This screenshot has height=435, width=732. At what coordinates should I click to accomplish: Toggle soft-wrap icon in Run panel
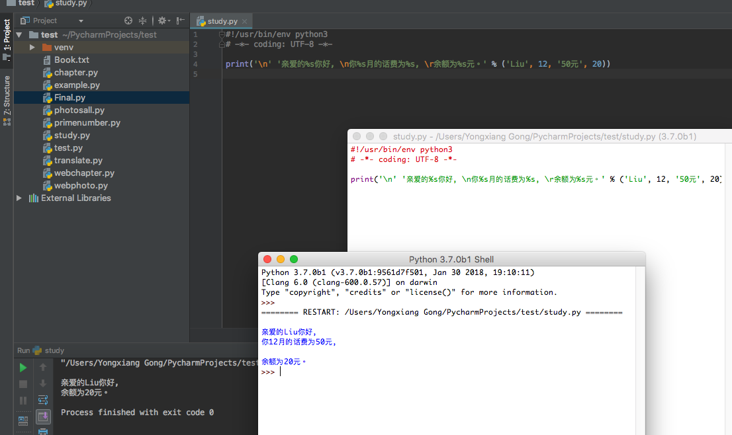(43, 400)
